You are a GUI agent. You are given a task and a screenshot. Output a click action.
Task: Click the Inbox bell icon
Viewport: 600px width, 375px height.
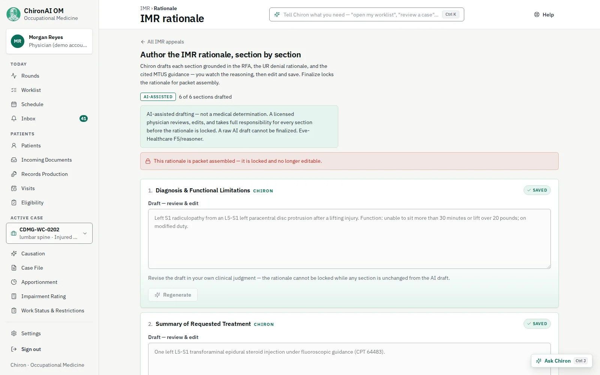click(14, 118)
